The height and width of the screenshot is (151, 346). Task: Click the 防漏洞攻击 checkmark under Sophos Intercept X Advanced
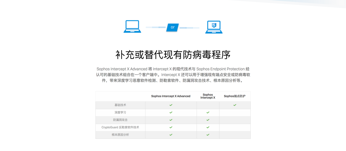tap(171, 120)
